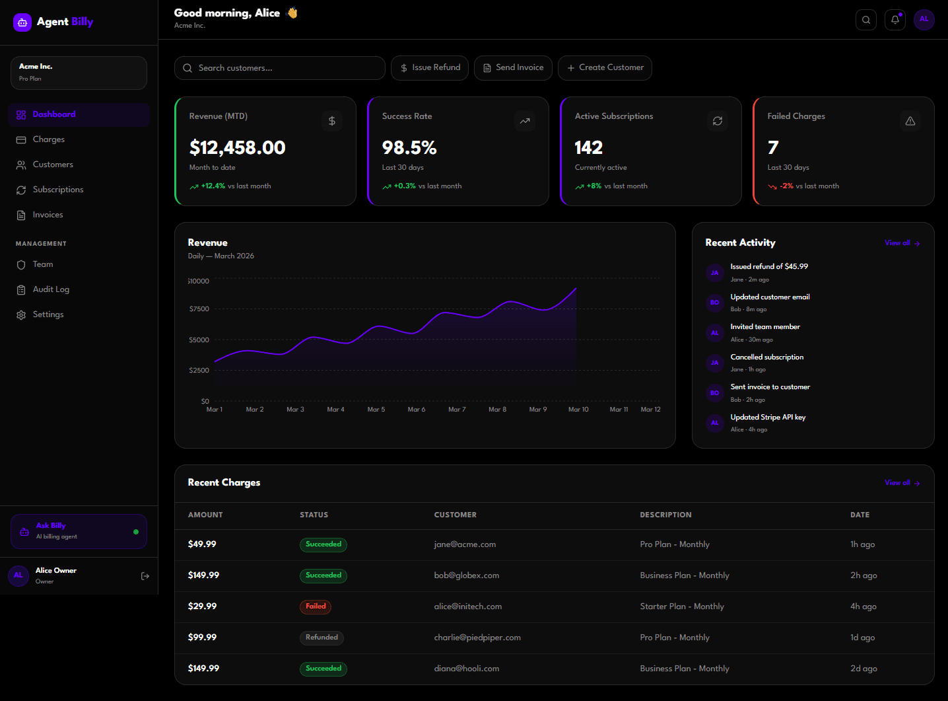This screenshot has width=948, height=701.
Task: Click the refresh icon on Active Subscriptions card
Action: (717, 121)
